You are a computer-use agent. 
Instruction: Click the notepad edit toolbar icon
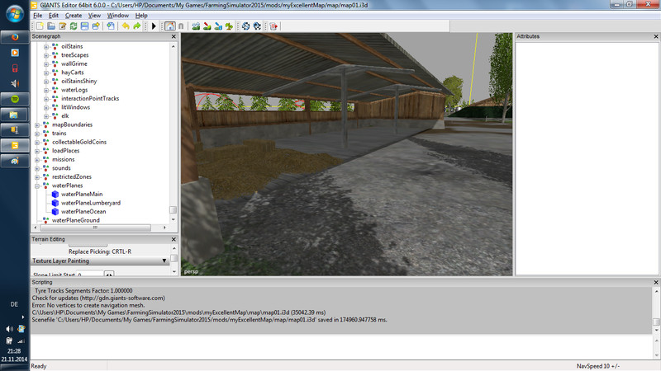tap(63, 26)
